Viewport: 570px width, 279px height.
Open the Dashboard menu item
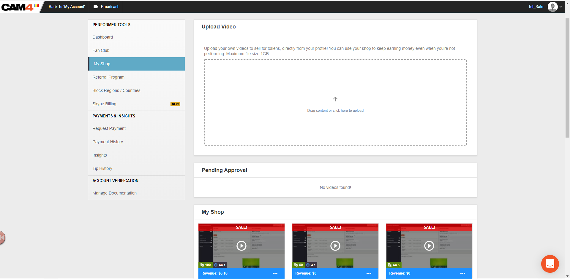(103, 37)
